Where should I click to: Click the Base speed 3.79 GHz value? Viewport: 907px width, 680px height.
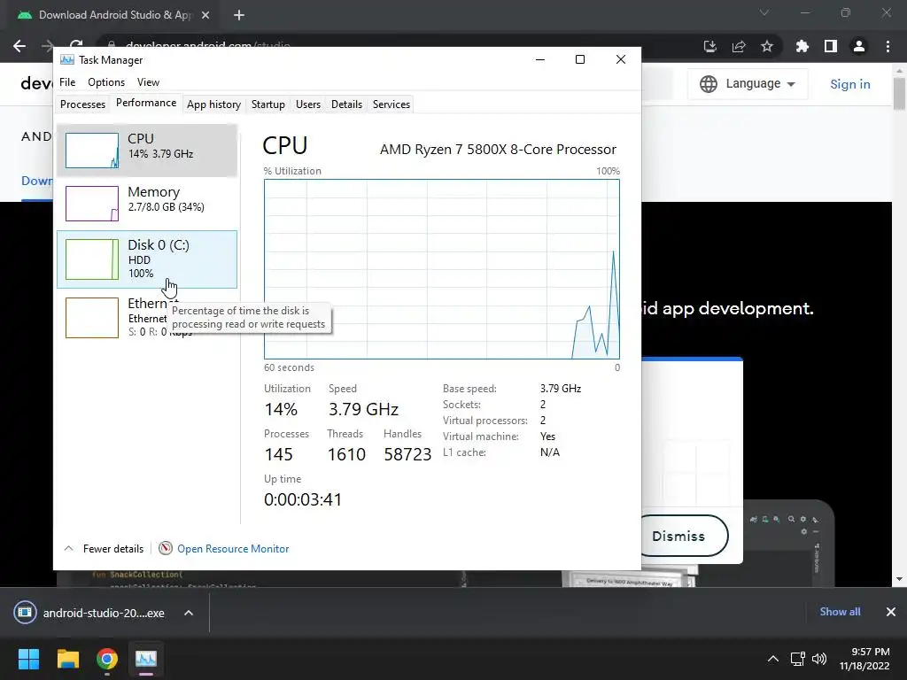[561, 389]
